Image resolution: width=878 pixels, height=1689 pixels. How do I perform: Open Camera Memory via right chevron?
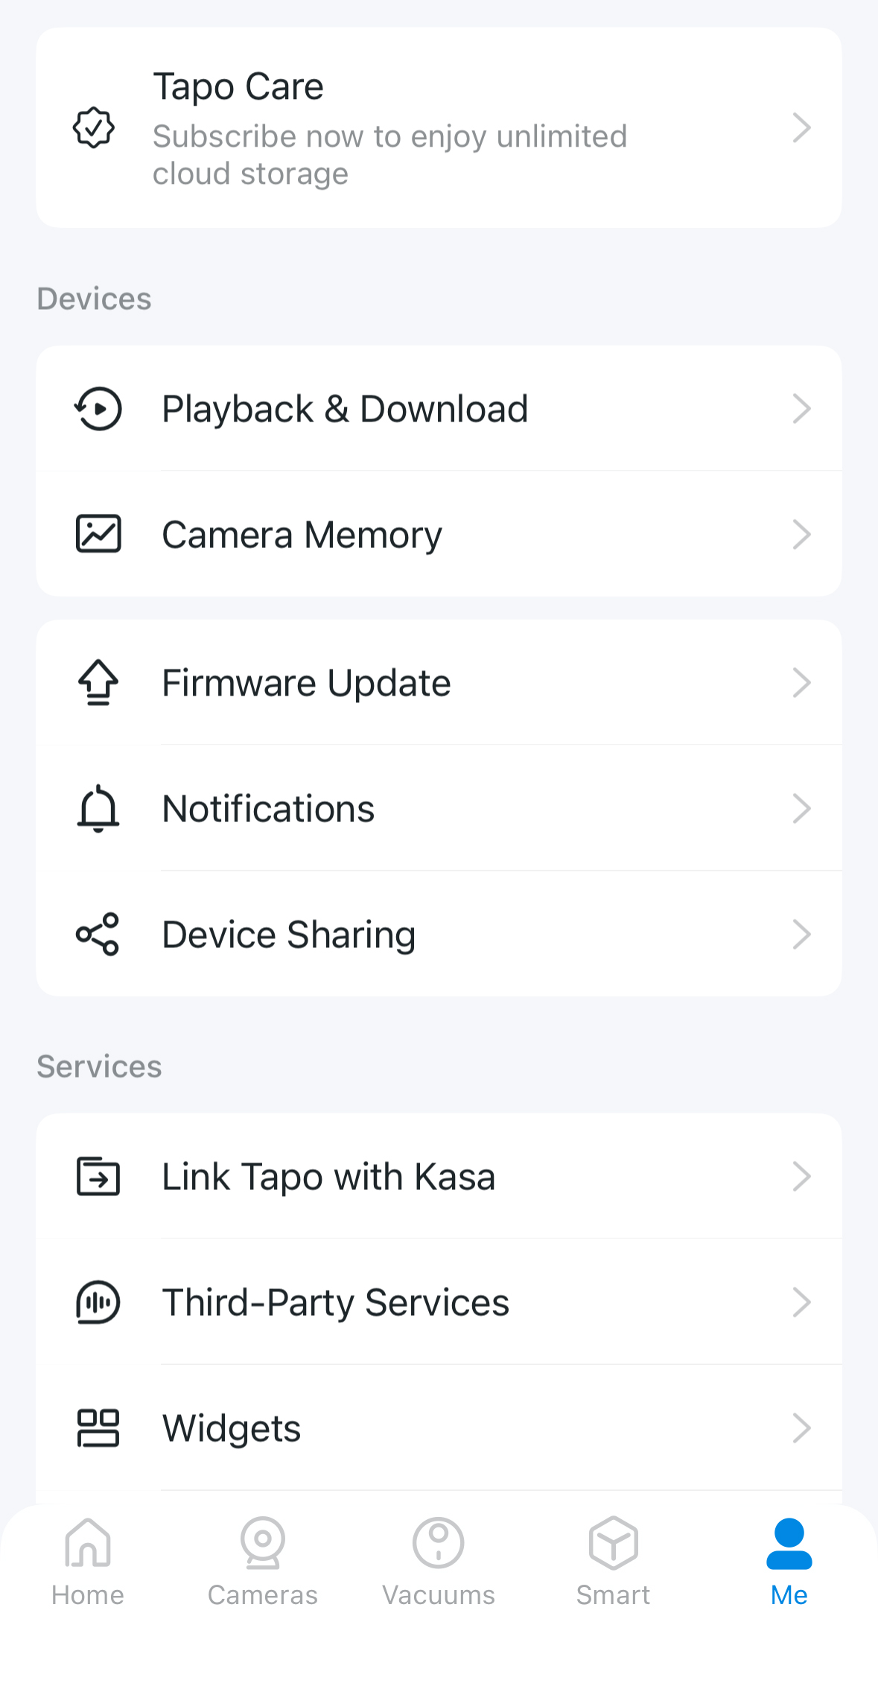(801, 534)
